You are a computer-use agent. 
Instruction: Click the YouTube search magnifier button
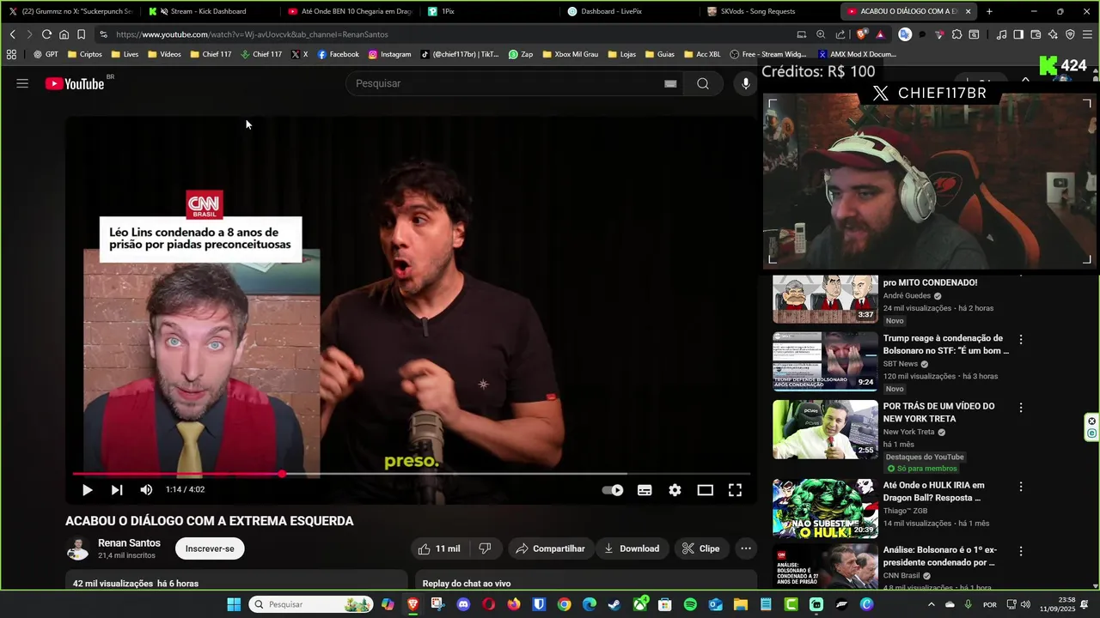click(x=703, y=83)
